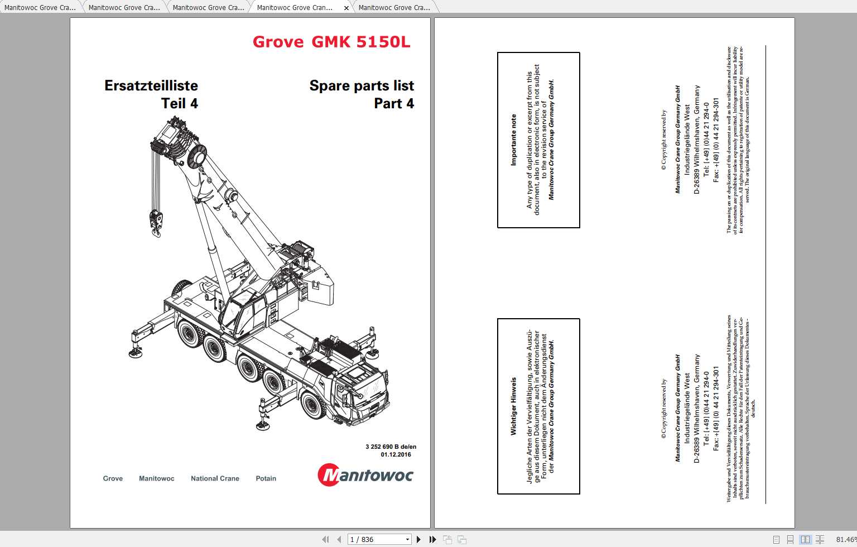The height and width of the screenshot is (547, 857).
Task: Select the third document tab
Action: coord(208,7)
